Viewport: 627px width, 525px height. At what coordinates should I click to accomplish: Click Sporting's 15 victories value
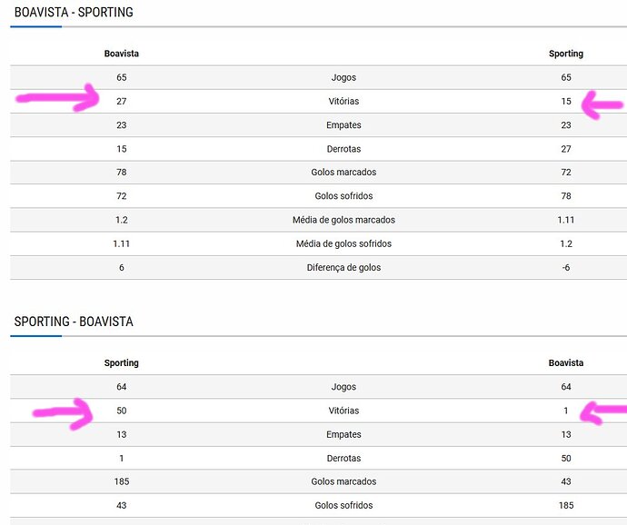[566, 102]
